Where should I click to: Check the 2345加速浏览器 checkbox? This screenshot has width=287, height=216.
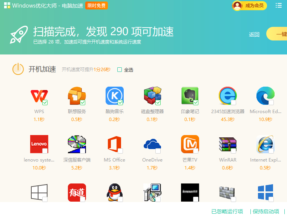(233, 103)
